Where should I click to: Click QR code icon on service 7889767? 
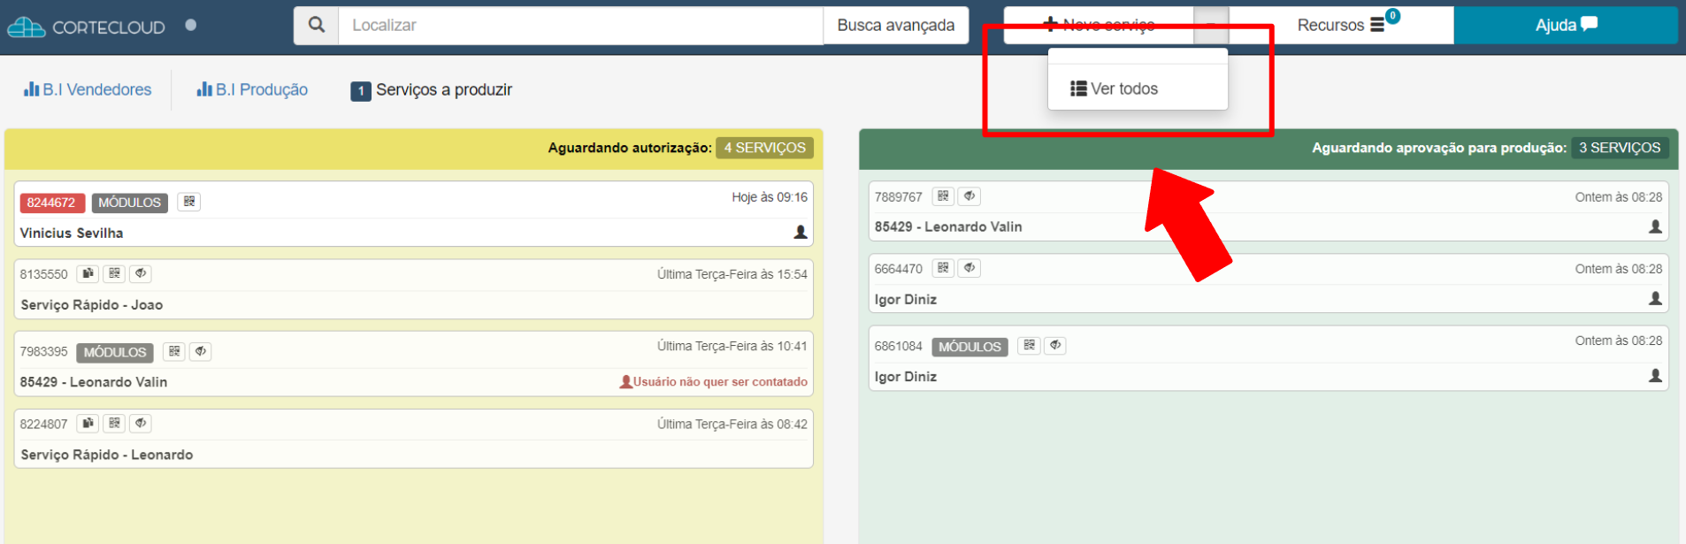943,196
